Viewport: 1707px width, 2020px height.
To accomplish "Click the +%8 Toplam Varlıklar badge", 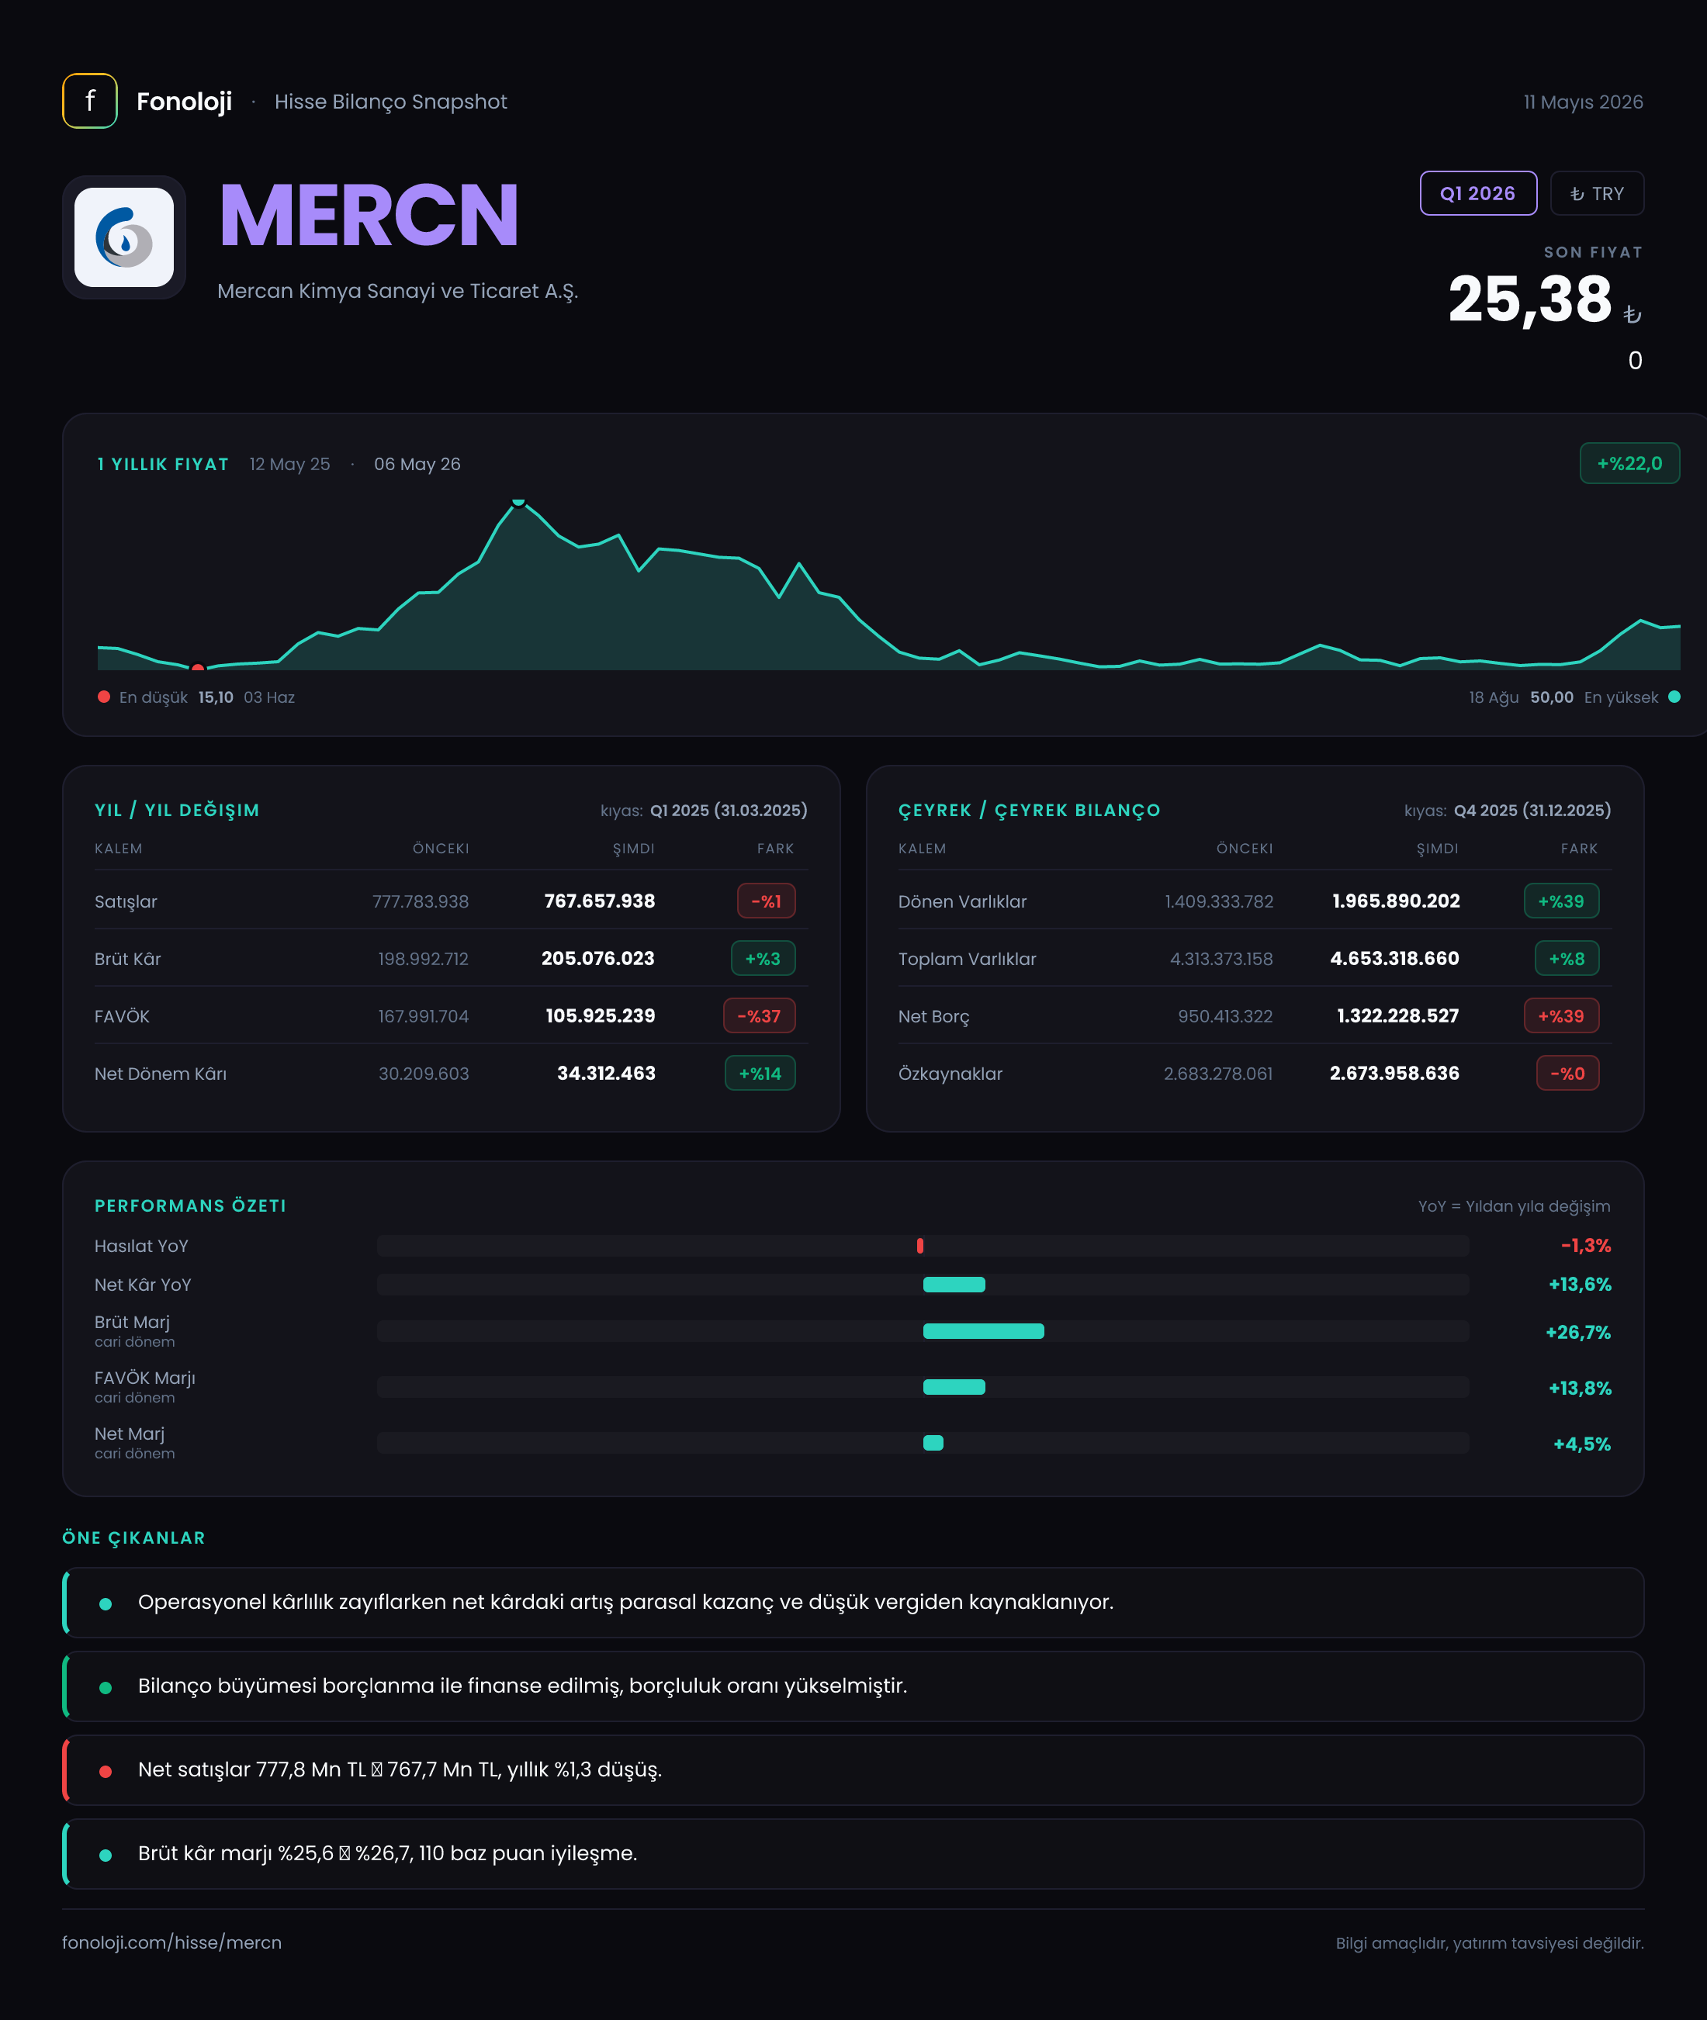I will coord(1567,959).
